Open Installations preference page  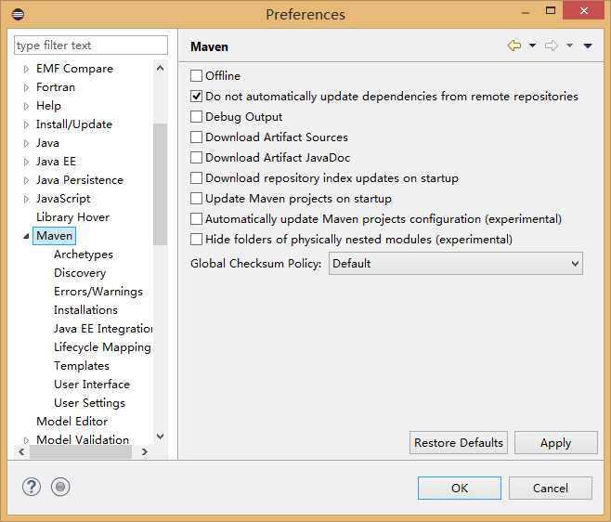tap(85, 310)
